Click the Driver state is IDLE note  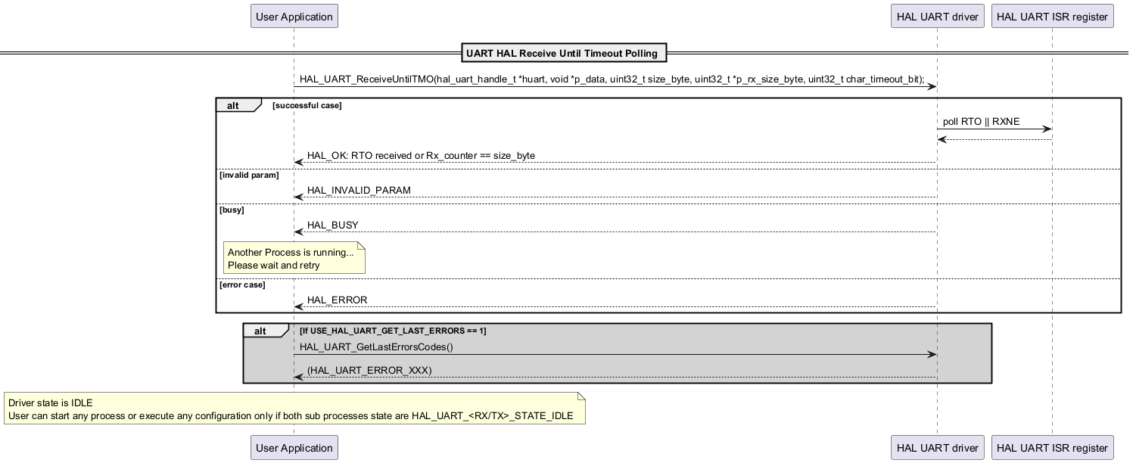pos(294,409)
